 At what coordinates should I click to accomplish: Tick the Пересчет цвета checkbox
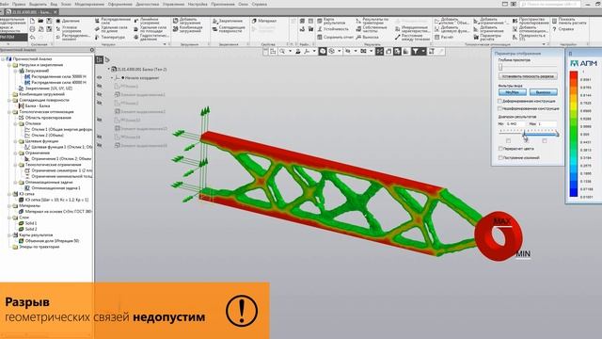(500, 149)
